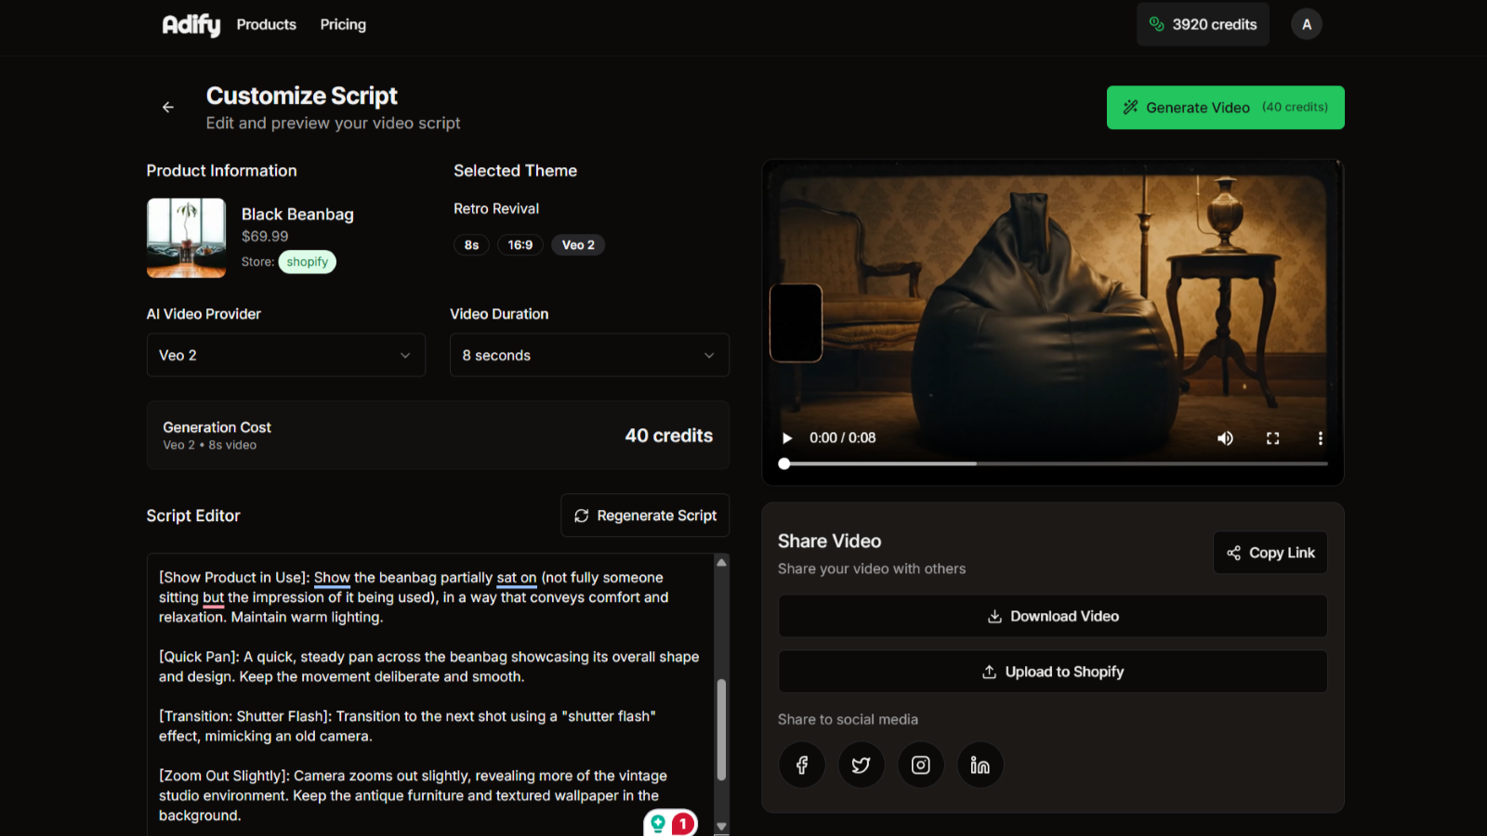Copy the video share link
The height and width of the screenshot is (836, 1487).
point(1270,553)
